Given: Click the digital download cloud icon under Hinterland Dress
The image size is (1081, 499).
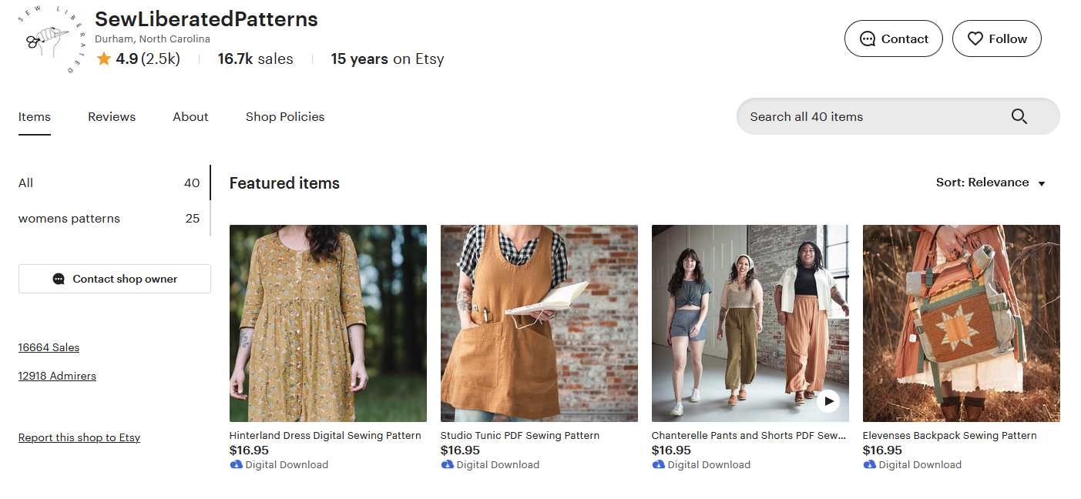Looking at the screenshot, I should (236, 464).
